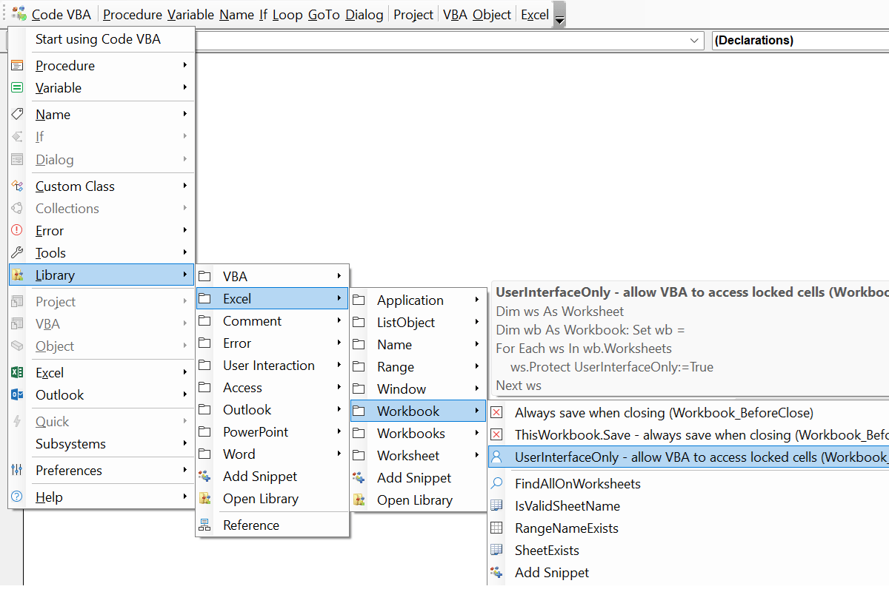The height and width of the screenshot is (592, 889).
Task: Click 'ws.Protect UserInterfaceOnly:=True' preview line
Action: (x=612, y=367)
